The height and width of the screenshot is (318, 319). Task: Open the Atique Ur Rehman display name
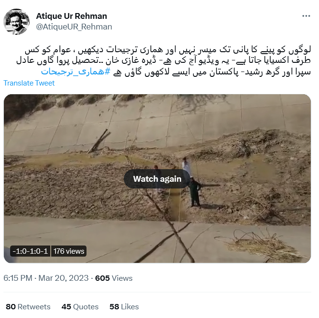click(x=72, y=16)
